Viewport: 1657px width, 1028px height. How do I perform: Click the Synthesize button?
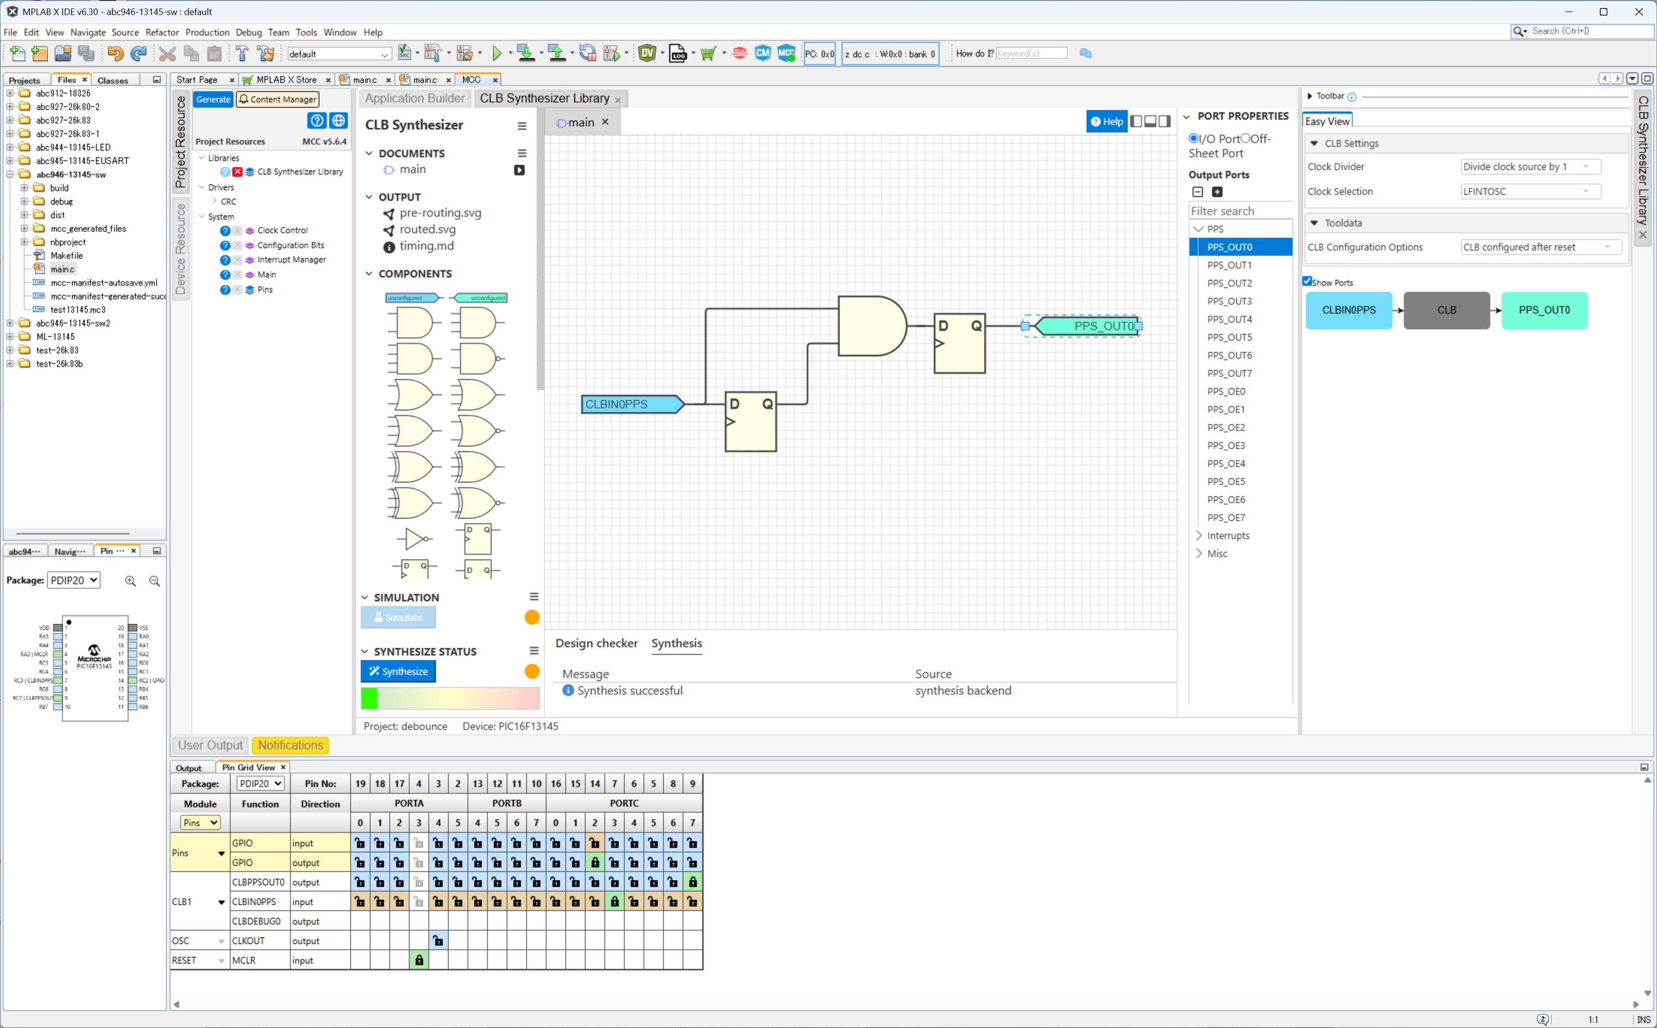tap(398, 672)
